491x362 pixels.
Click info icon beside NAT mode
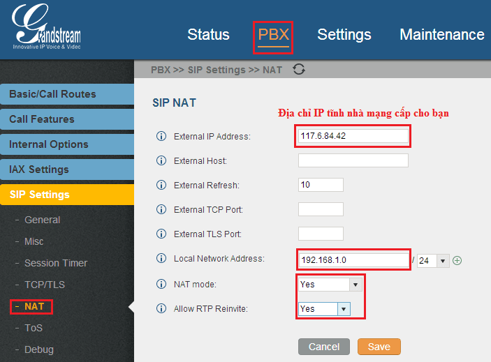(x=161, y=284)
